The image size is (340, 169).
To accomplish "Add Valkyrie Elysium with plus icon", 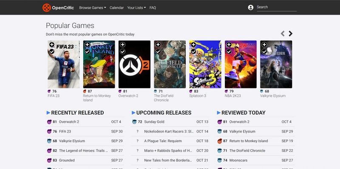I will (264, 45).
